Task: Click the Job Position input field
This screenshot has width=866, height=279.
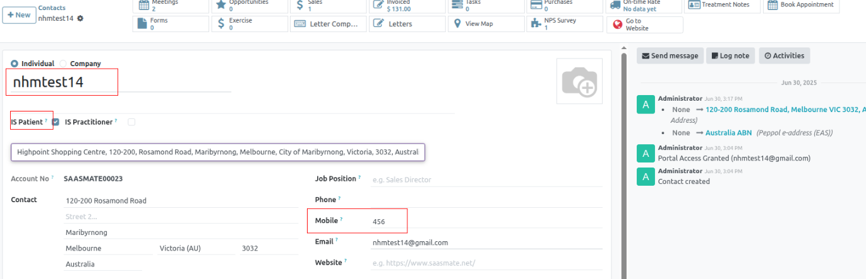Action: pos(486,180)
